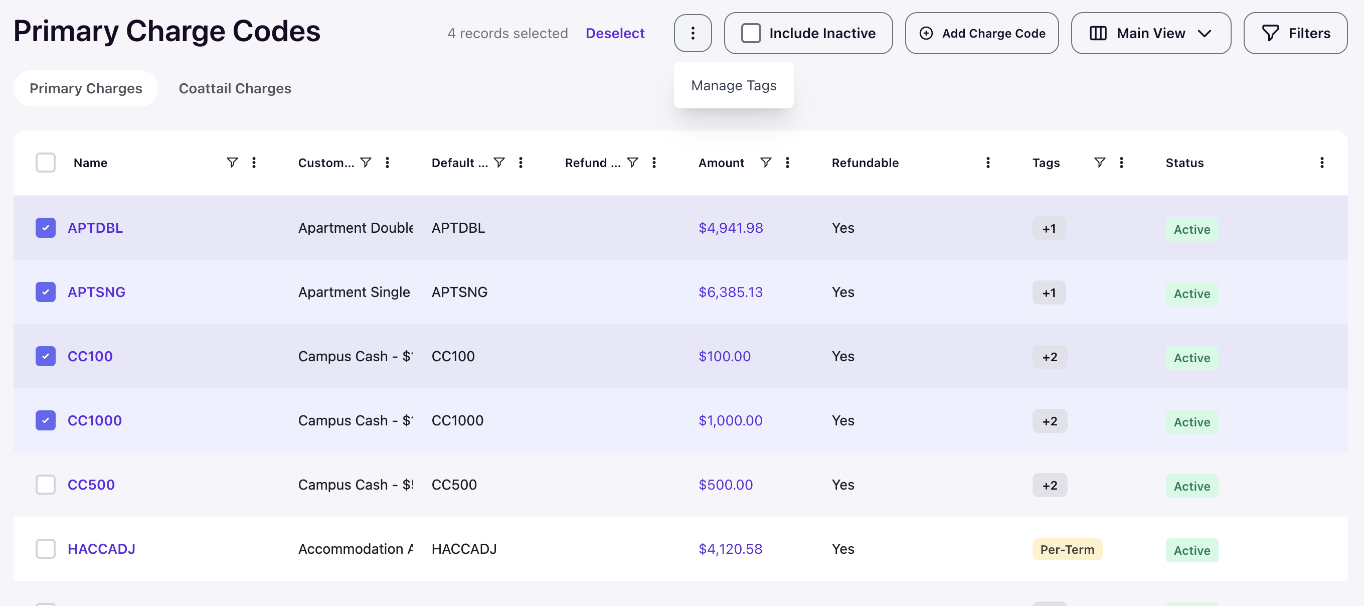The width and height of the screenshot is (1364, 606).
Task: Filter the Tags column
Action: tap(1099, 162)
